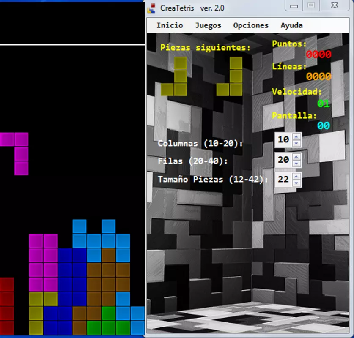Click the 'Columnas (10-20):' label
Viewport: 354px width, 338px height.
(x=200, y=143)
